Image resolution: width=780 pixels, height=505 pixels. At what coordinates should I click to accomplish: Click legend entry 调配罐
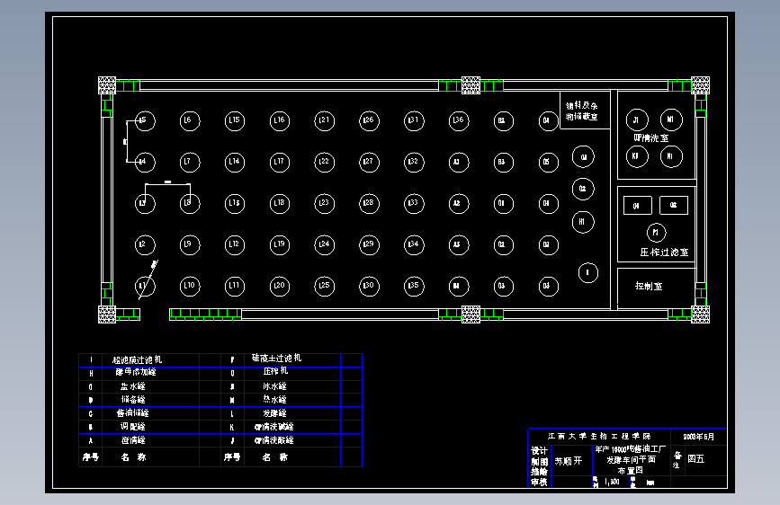click(133, 427)
